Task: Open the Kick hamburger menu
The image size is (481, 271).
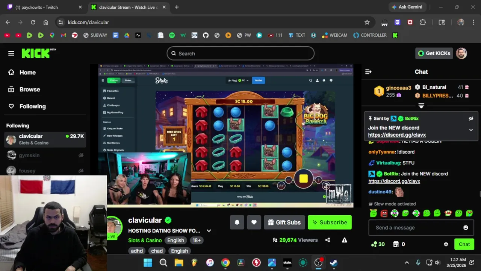Action: pyautogui.click(x=11, y=53)
